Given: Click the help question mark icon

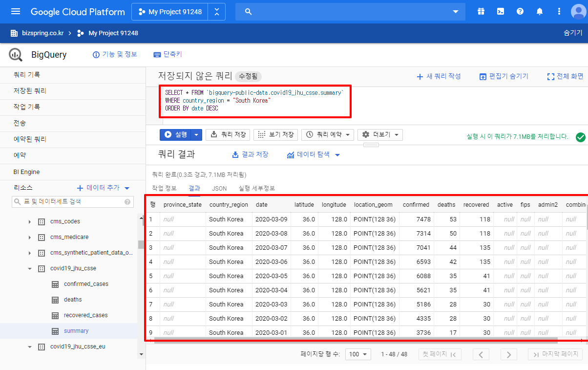Looking at the screenshot, I should 520,11.
